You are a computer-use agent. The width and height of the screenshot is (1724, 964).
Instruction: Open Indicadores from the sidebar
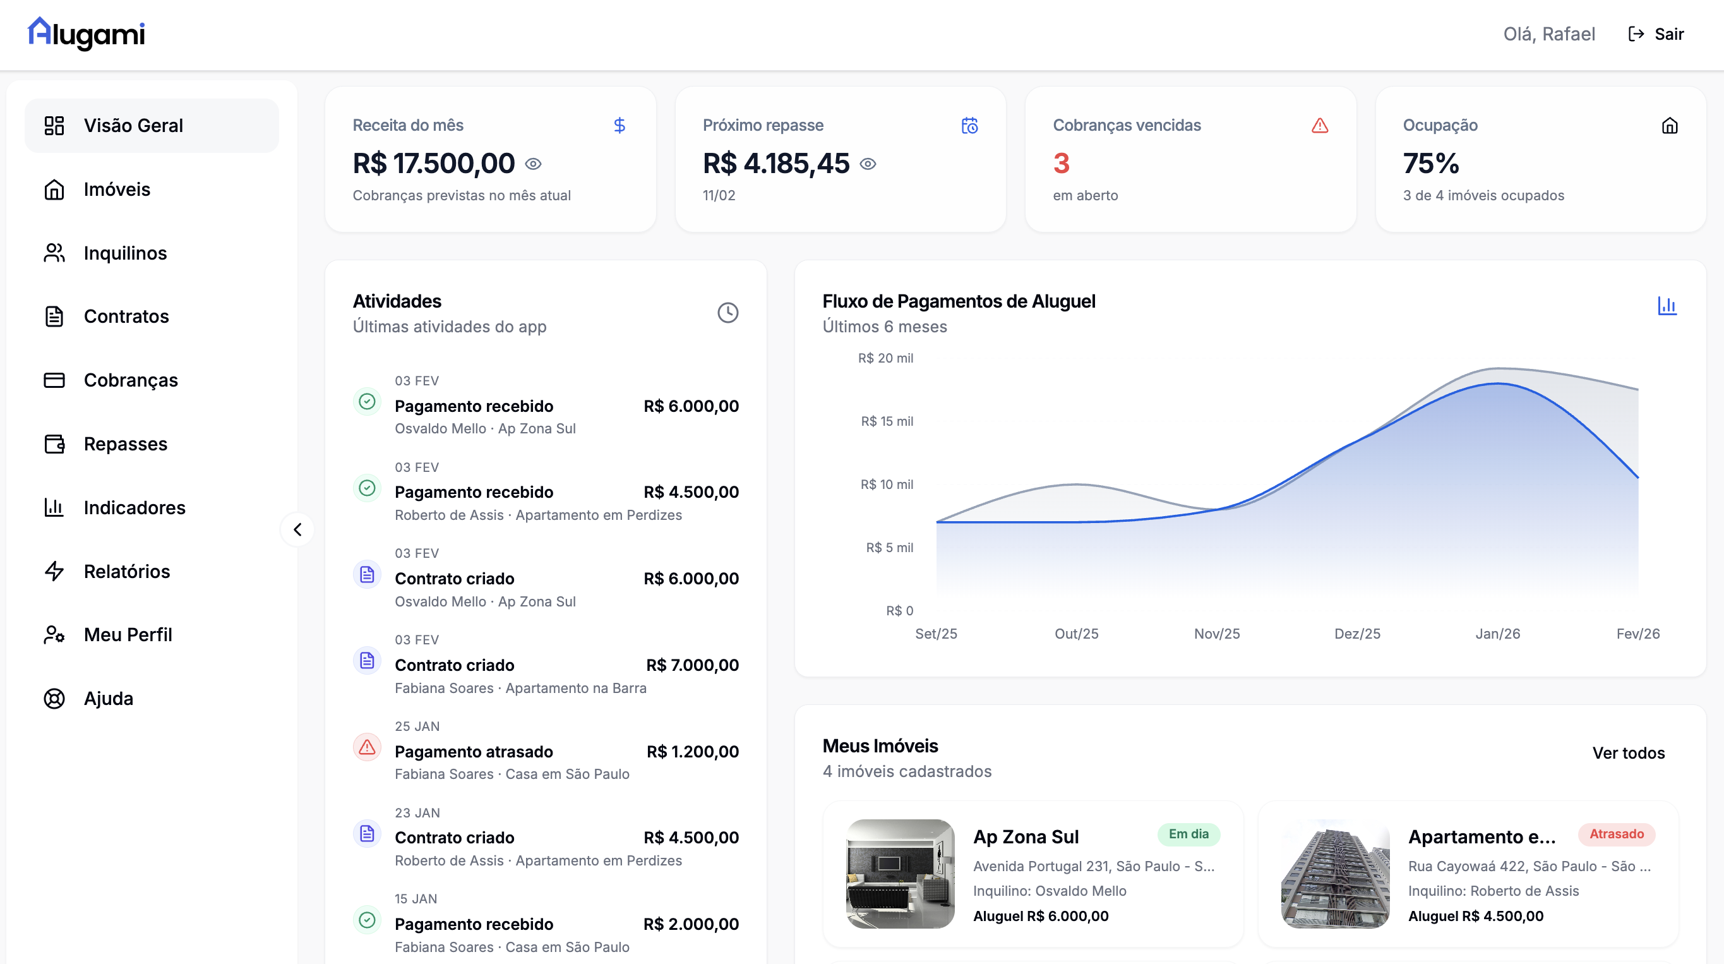pos(134,507)
